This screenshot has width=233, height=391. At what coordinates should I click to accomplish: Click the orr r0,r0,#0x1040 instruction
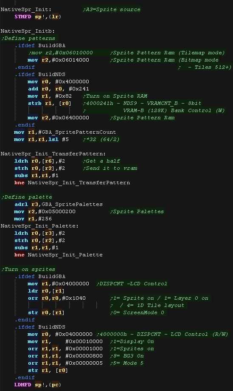pos(57,298)
